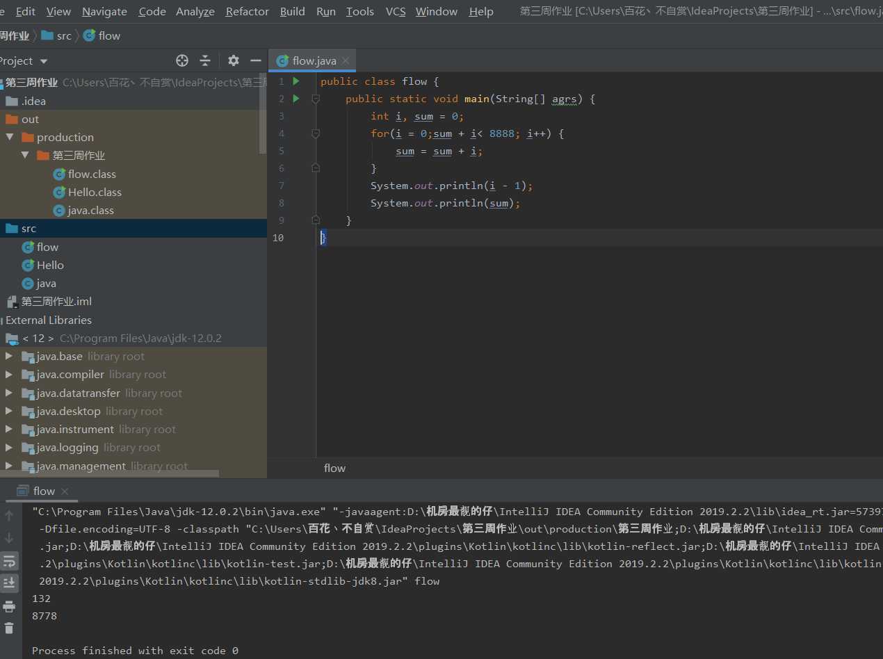Expand java.datatransfer library root
The image size is (883, 659).
tap(9, 393)
